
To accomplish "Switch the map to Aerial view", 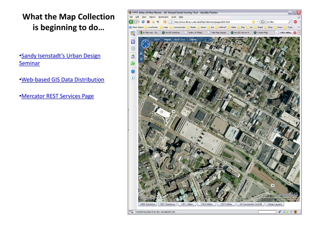I will (x=167, y=40).
